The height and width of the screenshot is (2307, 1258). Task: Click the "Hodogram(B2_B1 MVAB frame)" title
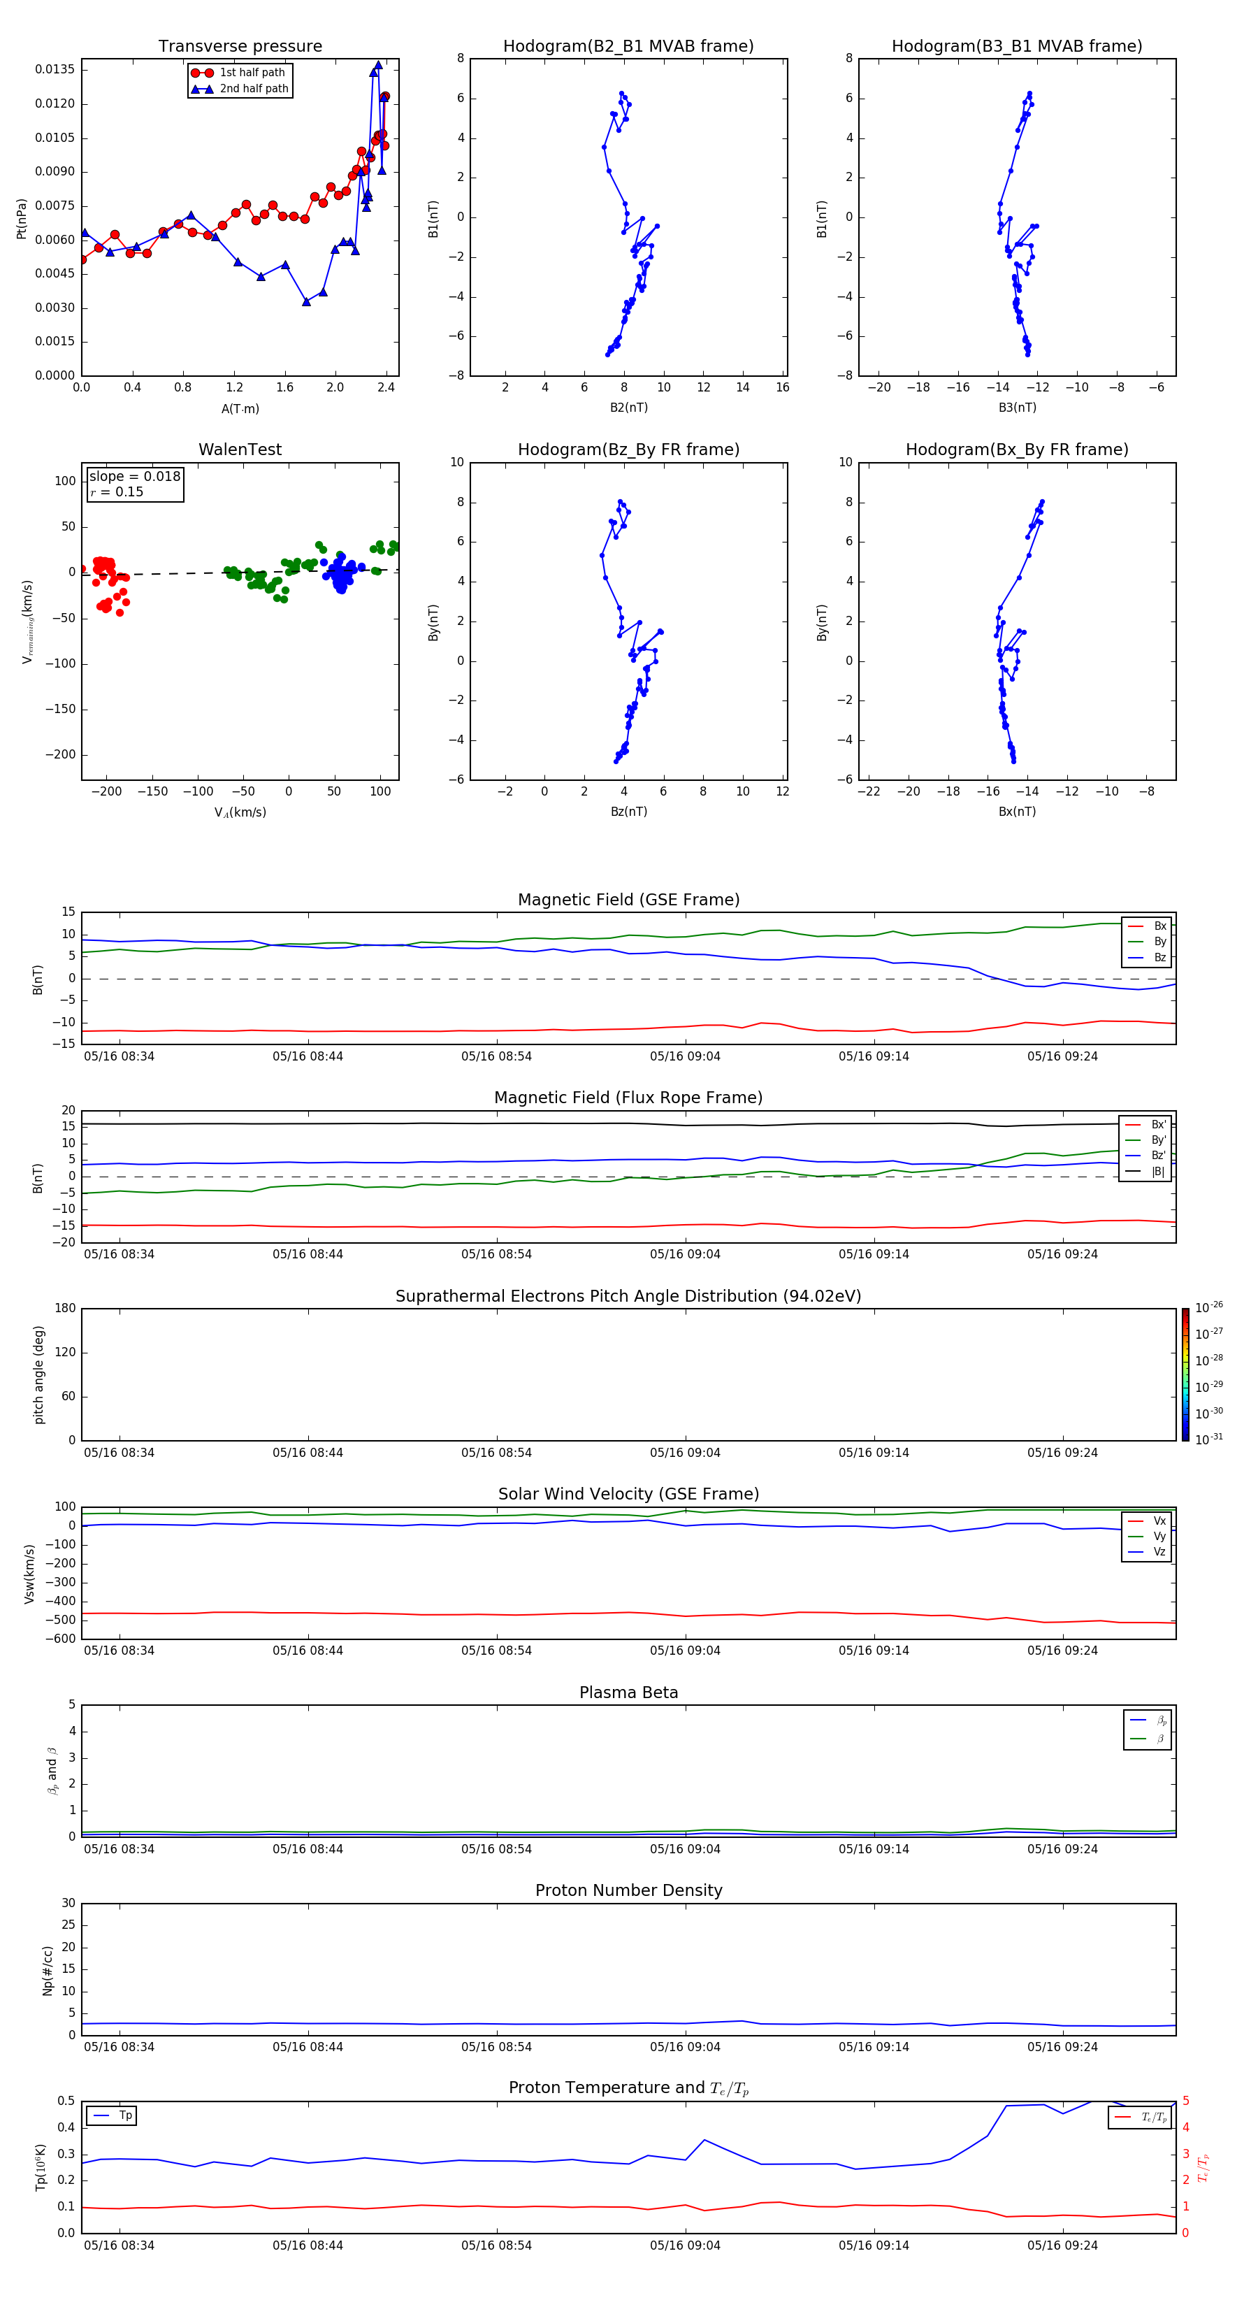[628, 47]
